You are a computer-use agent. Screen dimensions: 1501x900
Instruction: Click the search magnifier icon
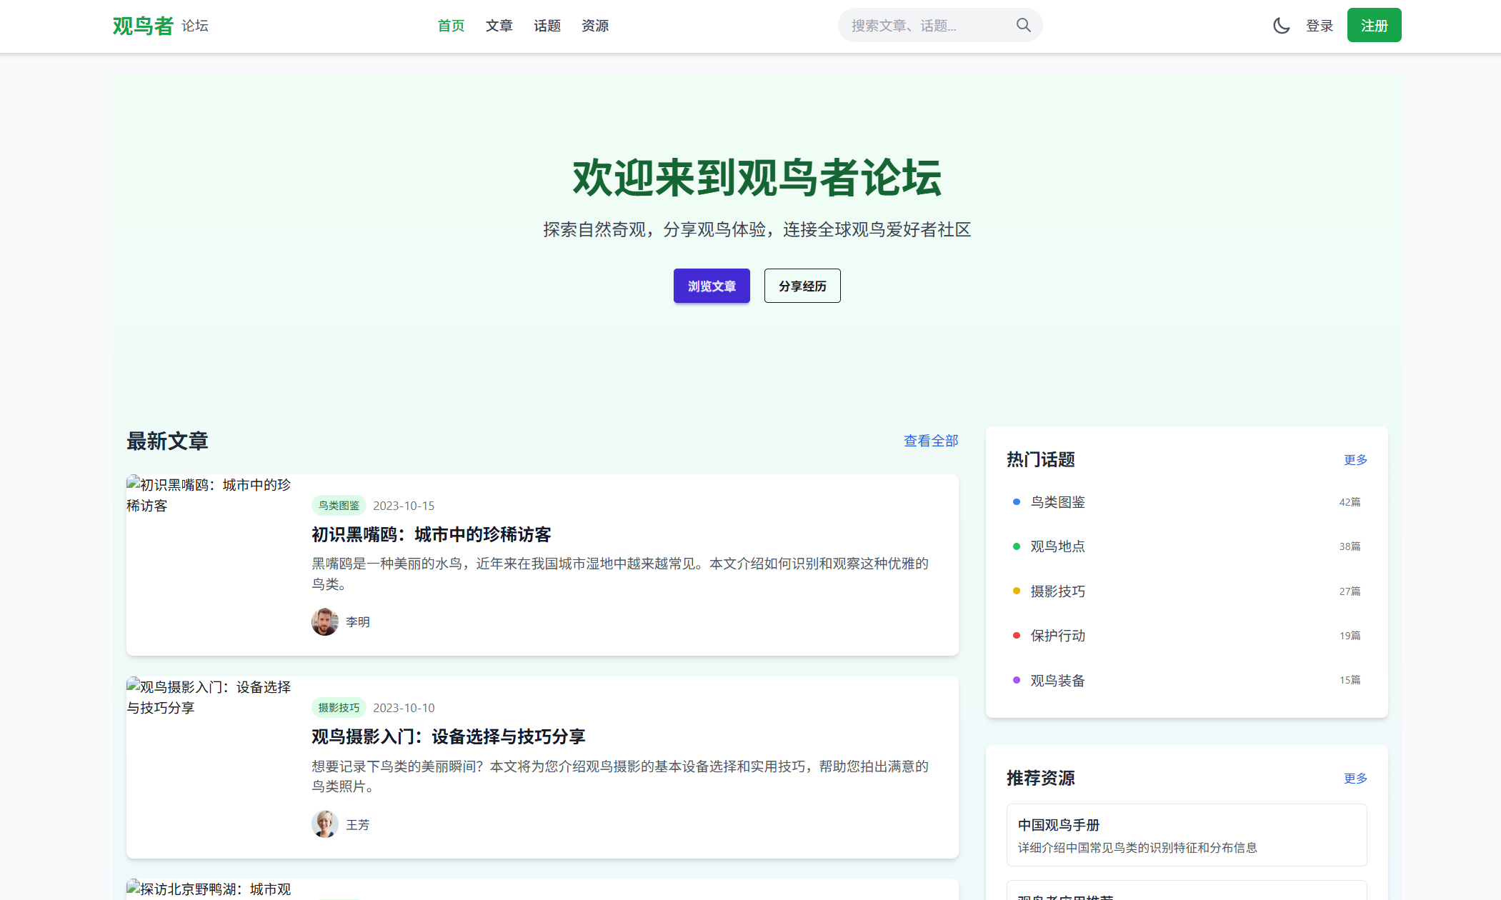tap(1023, 26)
